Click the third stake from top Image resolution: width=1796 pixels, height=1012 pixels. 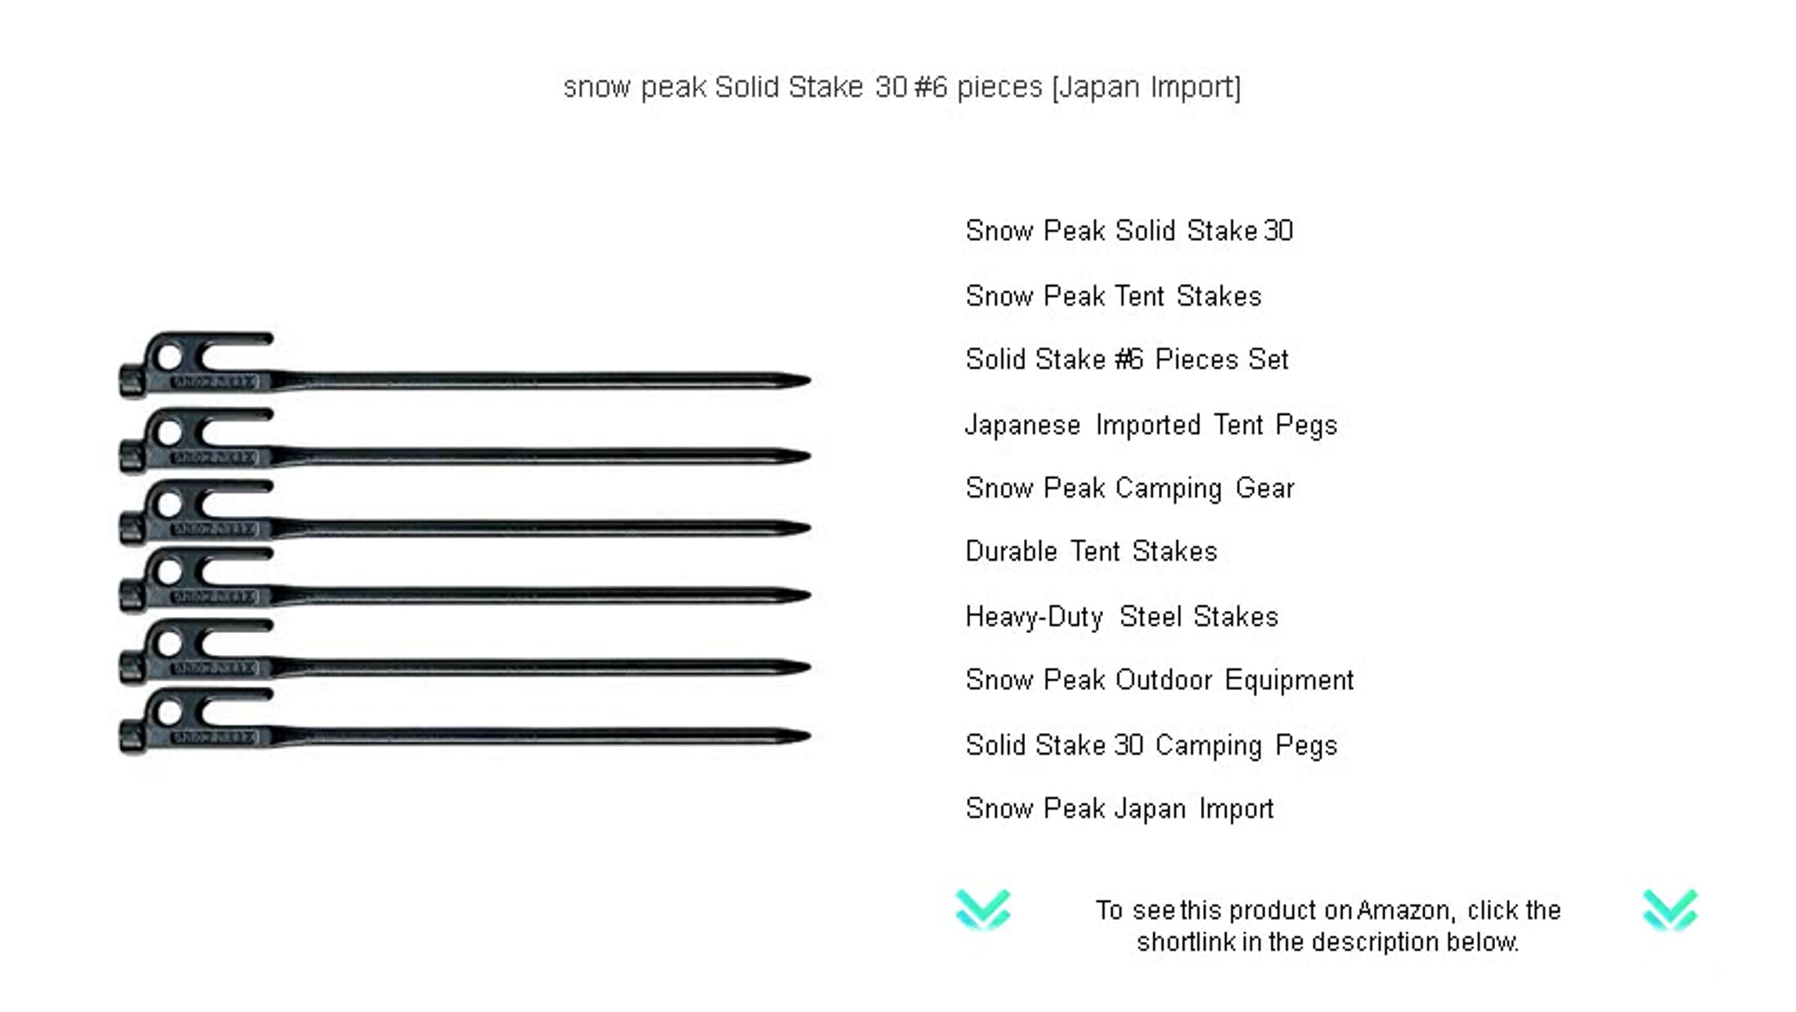click(x=465, y=513)
